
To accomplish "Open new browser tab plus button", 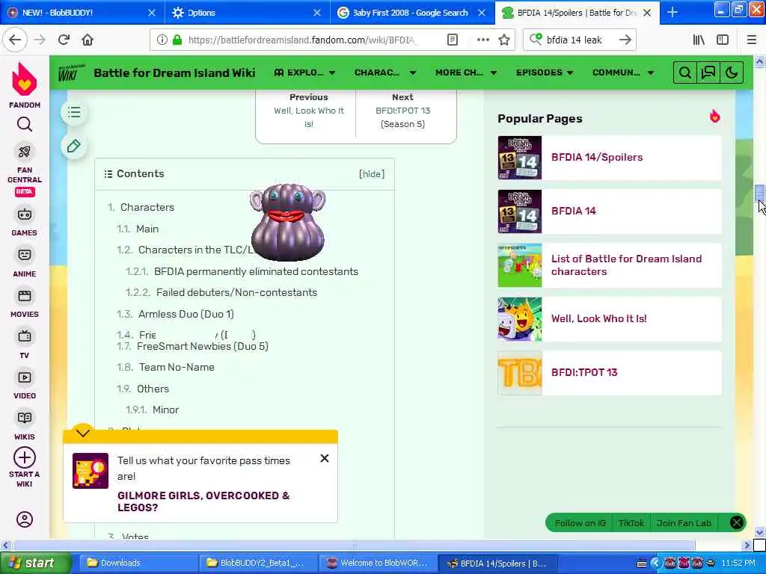I will (x=672, y=12).
